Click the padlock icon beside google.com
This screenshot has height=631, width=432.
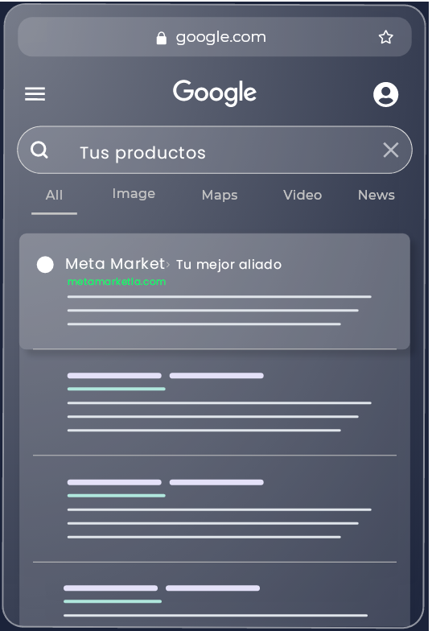161,38
